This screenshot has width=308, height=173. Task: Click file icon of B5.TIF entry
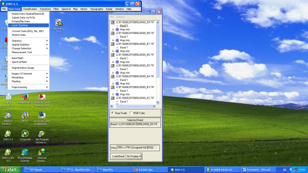113,65
